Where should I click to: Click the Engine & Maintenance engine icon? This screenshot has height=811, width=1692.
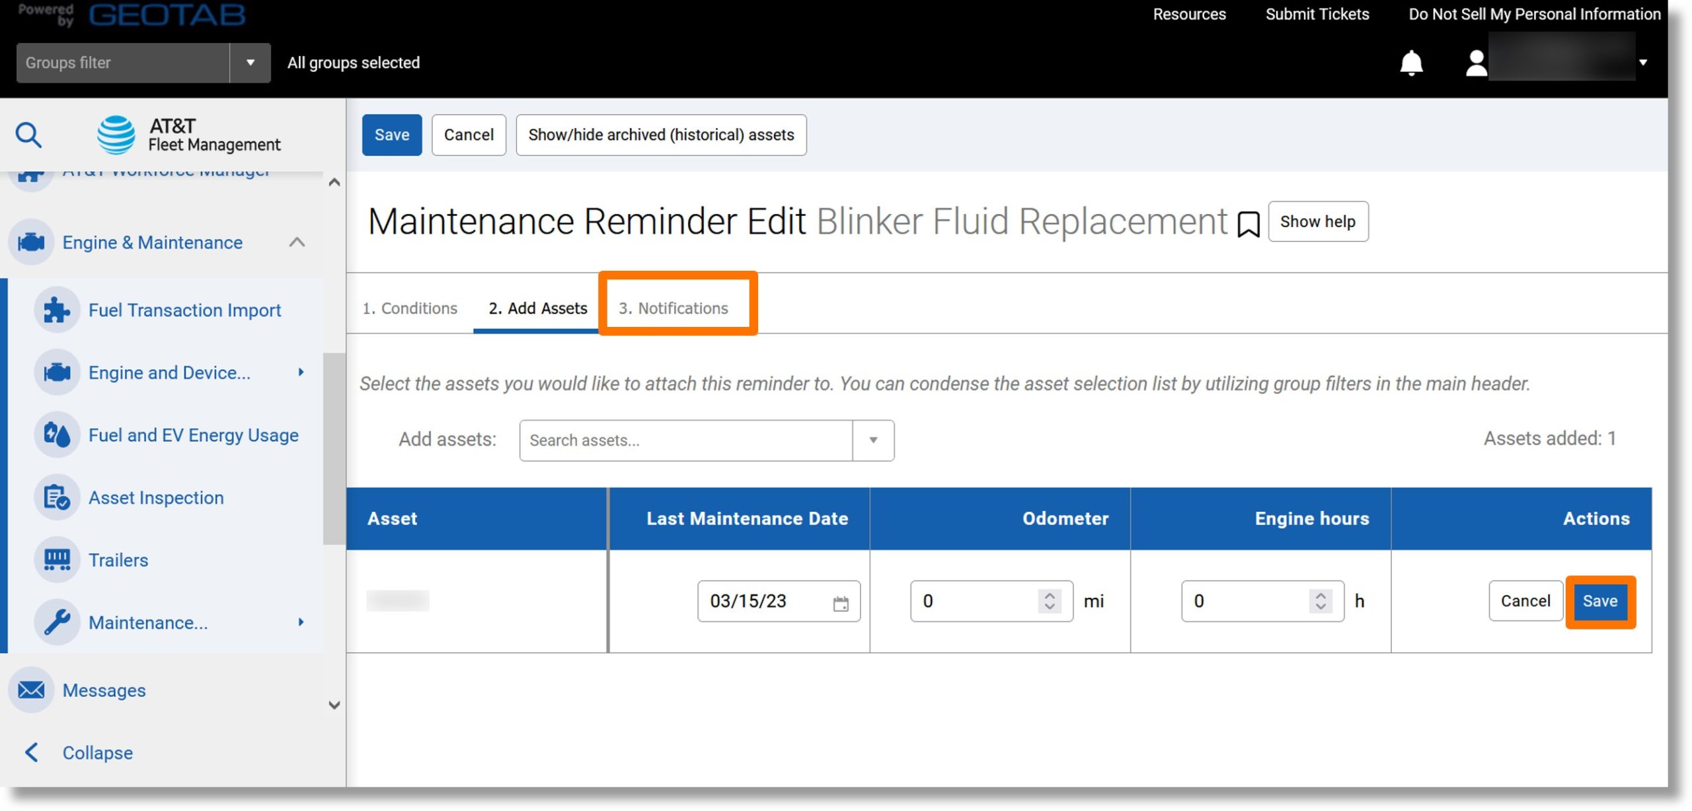(x=31, y=242)
